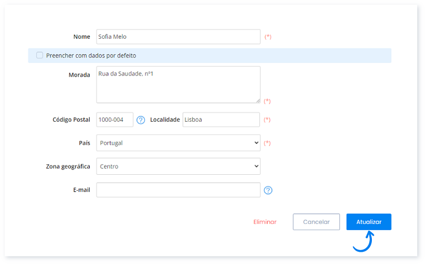
Task: Focus the empty E-mail input field
Action: pos(178,190)
